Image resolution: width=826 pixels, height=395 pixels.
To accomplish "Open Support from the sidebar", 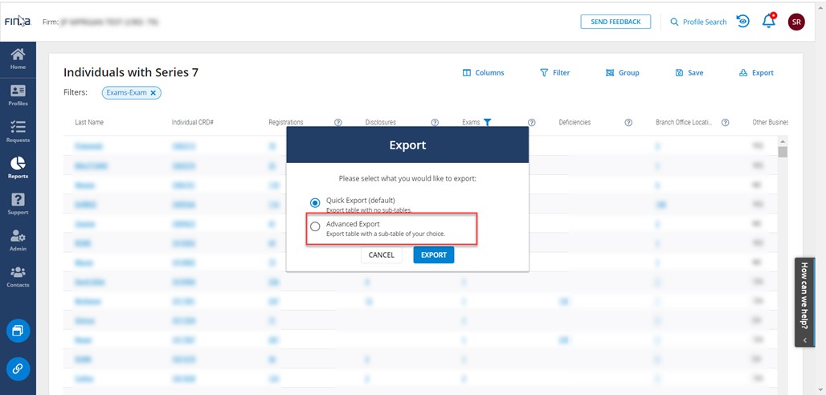I will (x=18, y=204).
